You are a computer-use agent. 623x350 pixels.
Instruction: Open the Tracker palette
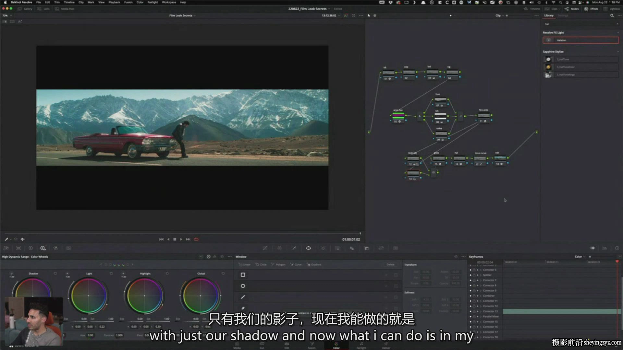click(323, 248)
